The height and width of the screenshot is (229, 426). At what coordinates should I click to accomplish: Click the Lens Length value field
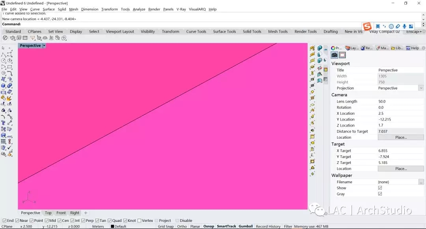[401, 101]
